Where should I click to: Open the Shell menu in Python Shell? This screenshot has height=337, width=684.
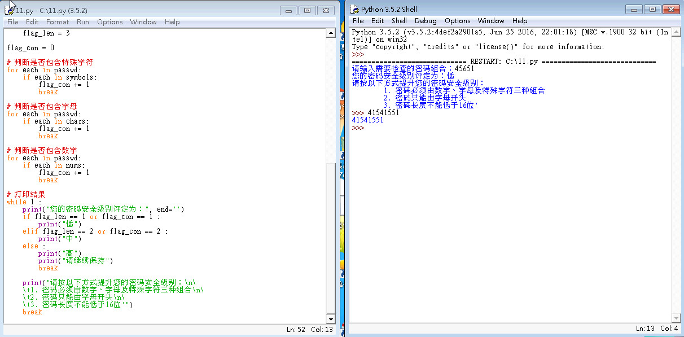(399, 21)
